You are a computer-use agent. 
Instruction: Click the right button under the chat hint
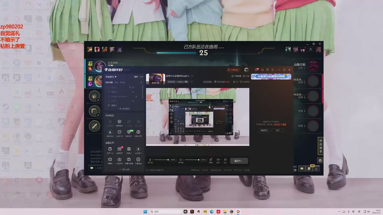[278, 130]
